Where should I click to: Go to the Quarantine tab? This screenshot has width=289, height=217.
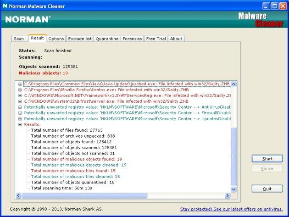(x=107, y=39)
